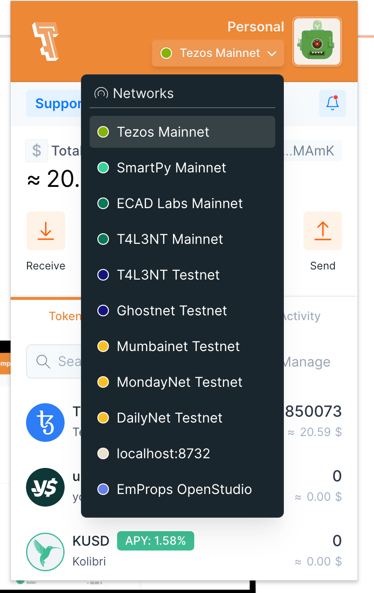Click the dollar sign total icon

coord(37,151)
